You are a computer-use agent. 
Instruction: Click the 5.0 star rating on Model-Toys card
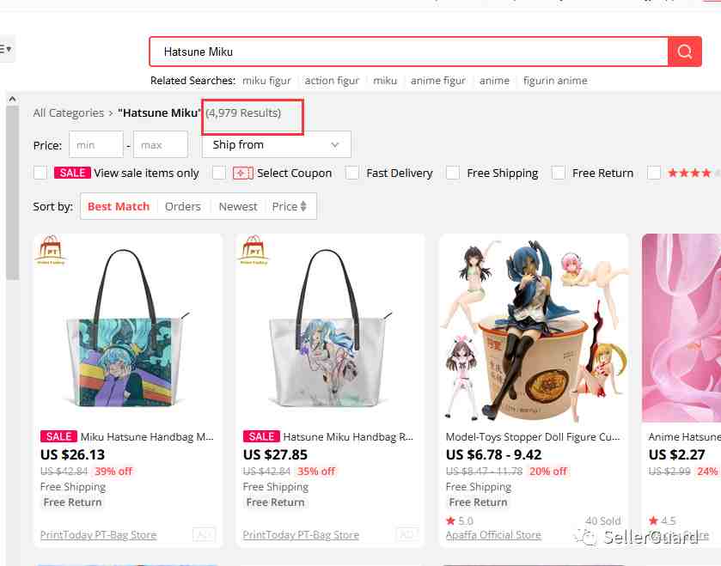tap(460, 521)
